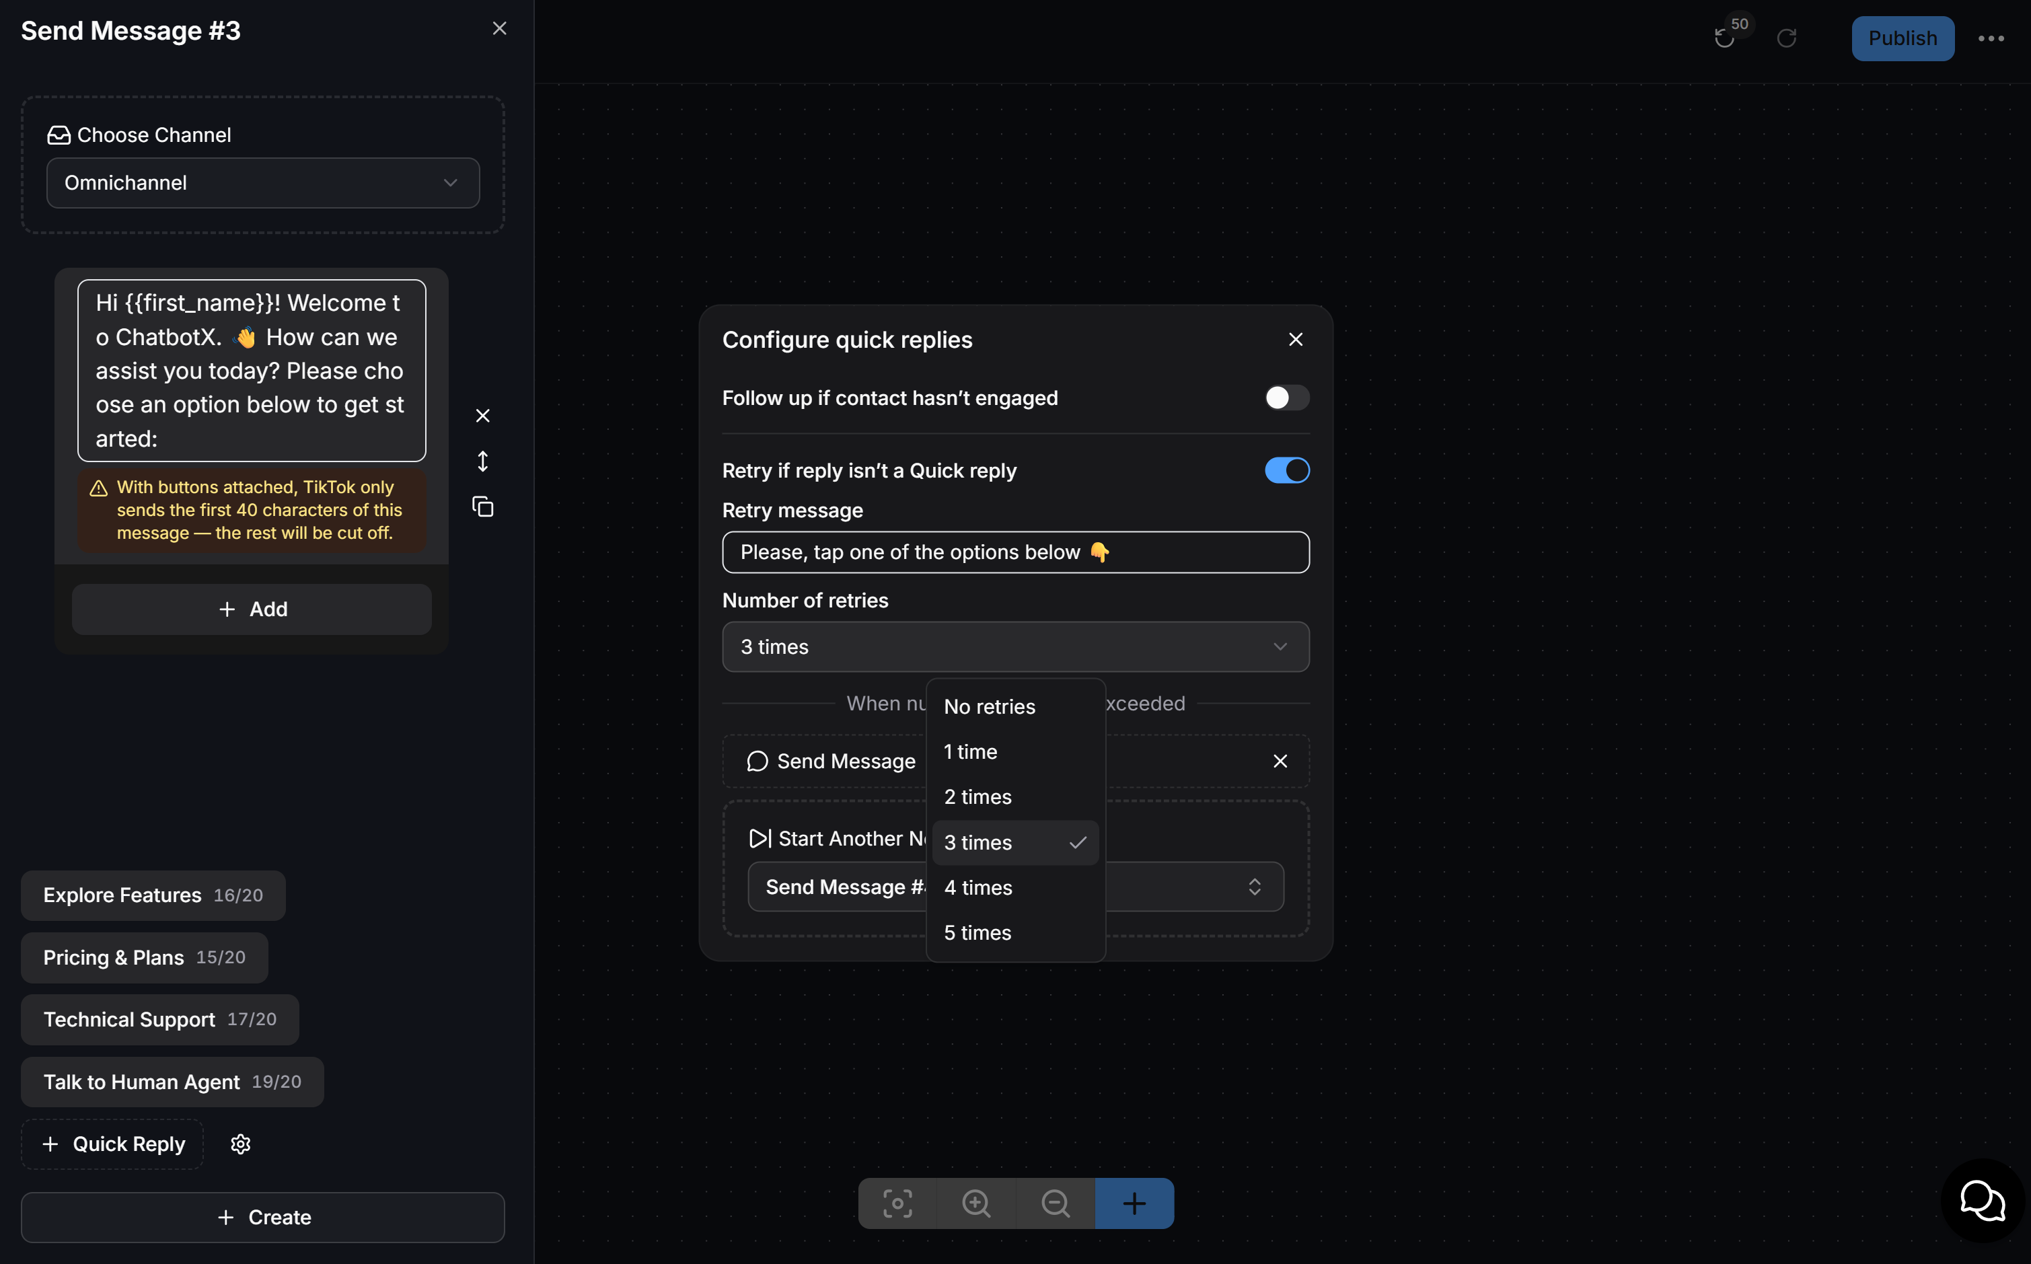Publish the flow
The image size is (2031, 1264).
(1903, 38)
